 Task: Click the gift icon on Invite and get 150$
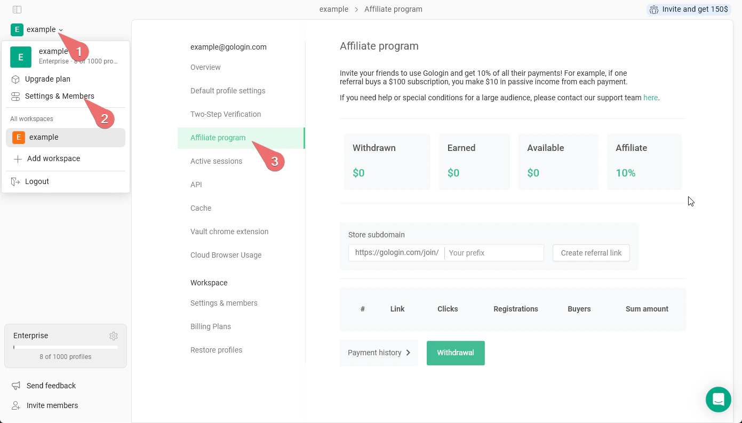[x=654, y=9]
